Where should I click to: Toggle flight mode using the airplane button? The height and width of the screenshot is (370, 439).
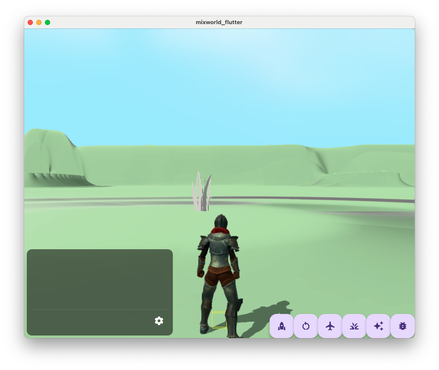[330, 326]
